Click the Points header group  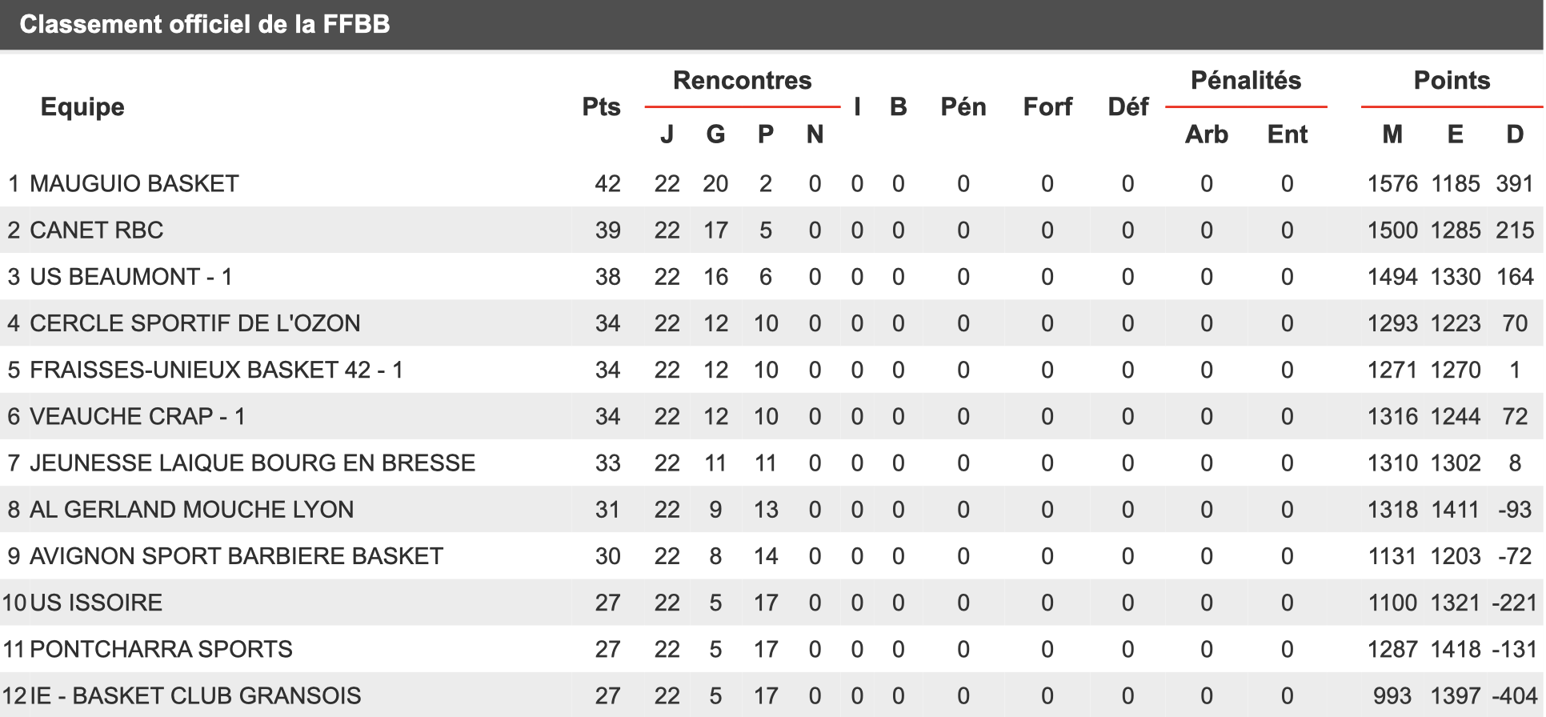(x=1452, y=80)
